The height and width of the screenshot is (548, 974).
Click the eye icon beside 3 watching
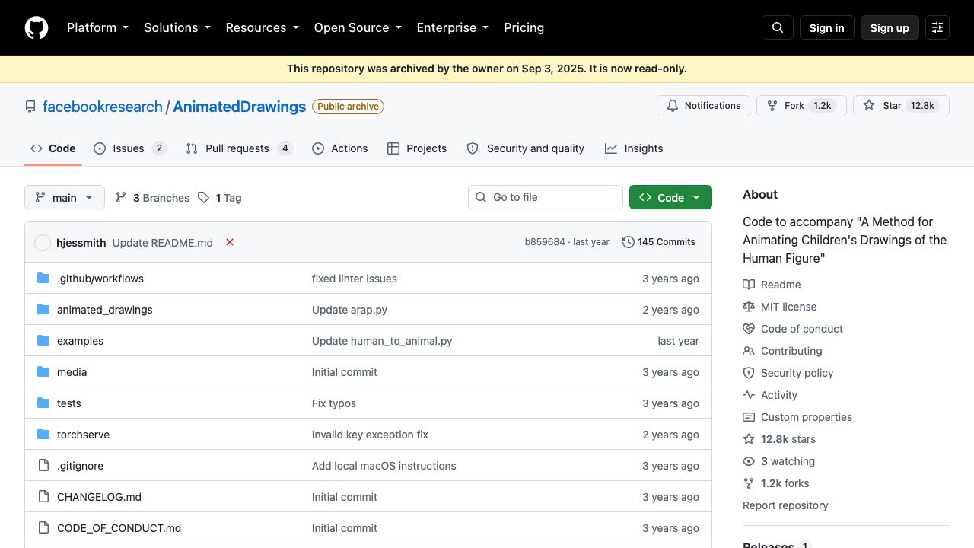coord(749,461)
